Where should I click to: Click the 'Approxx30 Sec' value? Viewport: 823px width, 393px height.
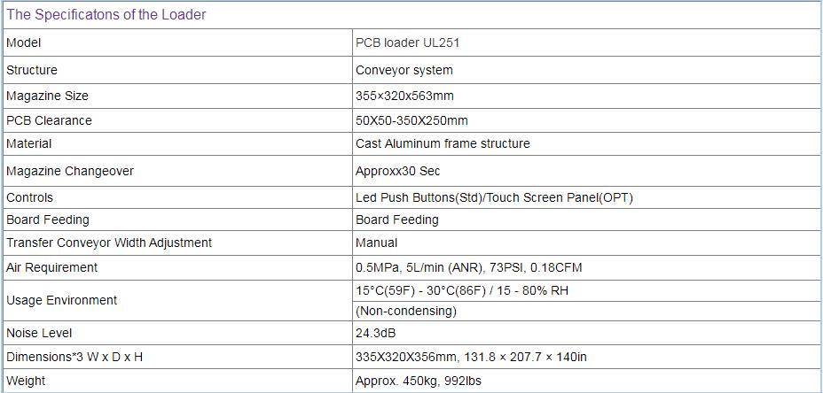[398, 172]
